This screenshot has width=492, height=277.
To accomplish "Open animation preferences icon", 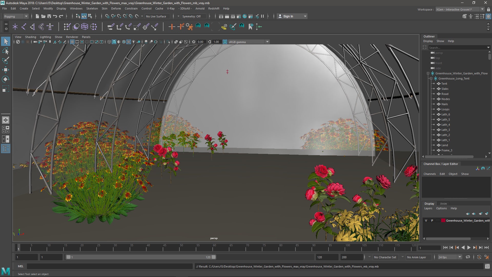I will 487,257.
